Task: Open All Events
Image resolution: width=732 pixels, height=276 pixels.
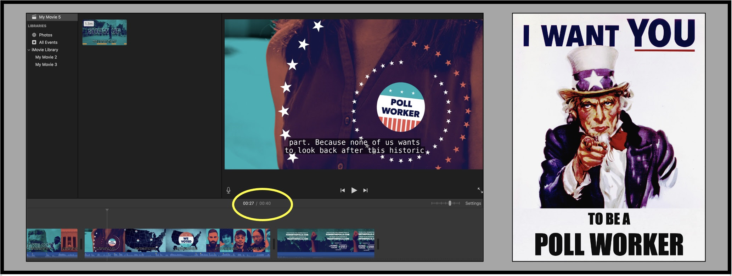Action: [x=48, y=42]
